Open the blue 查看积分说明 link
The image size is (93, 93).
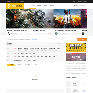34,39
